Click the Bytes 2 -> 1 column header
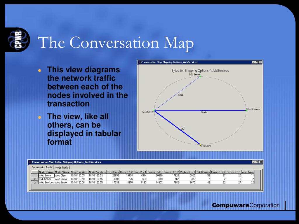The width and height of the screenshot is (299, 224). click(x=140, y=172)
